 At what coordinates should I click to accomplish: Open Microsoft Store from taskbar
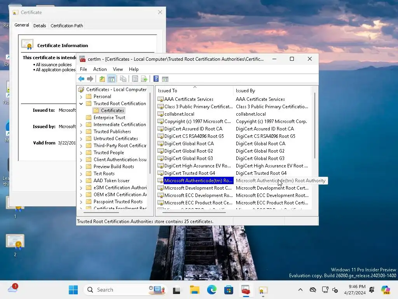pyautogui.click(x=229, y=290)
